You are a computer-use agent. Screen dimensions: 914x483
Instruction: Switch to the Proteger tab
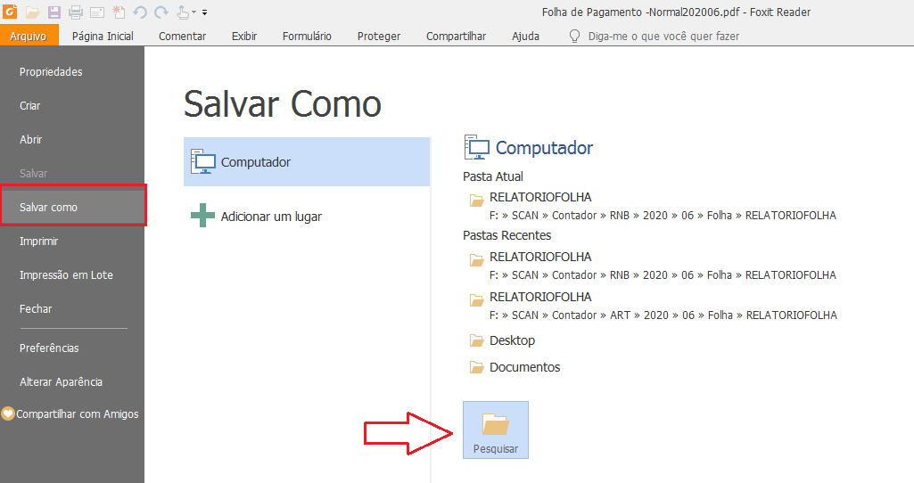[x=379, y=37]
